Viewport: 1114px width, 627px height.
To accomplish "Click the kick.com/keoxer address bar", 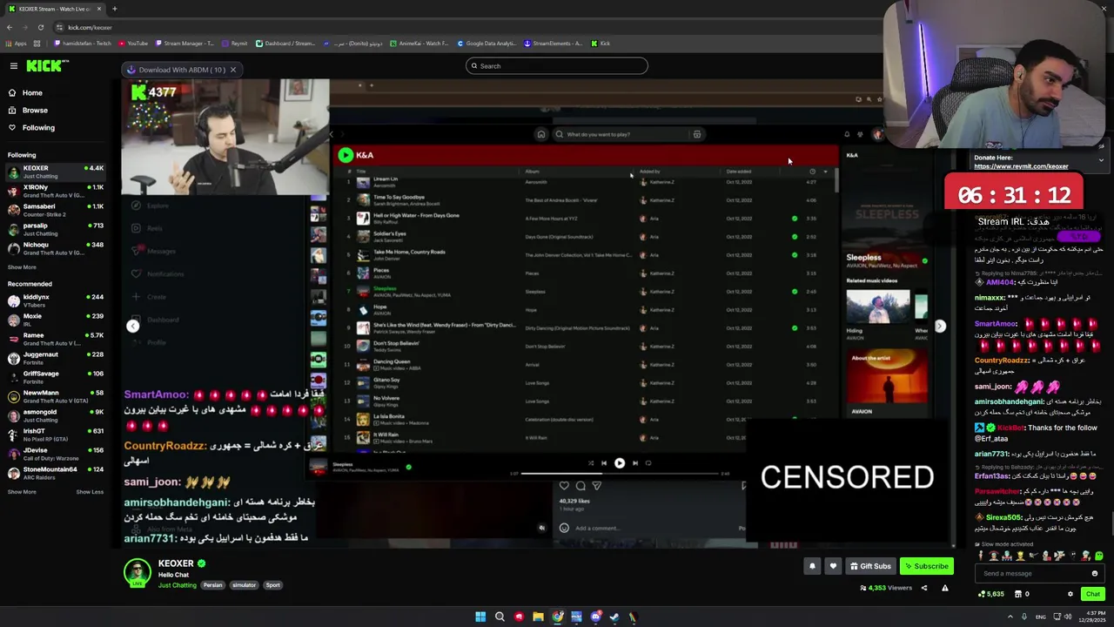I will click(90, 27).
